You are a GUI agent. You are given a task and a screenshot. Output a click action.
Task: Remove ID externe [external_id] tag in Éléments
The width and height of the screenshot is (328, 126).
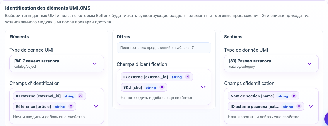pos(81,96)
